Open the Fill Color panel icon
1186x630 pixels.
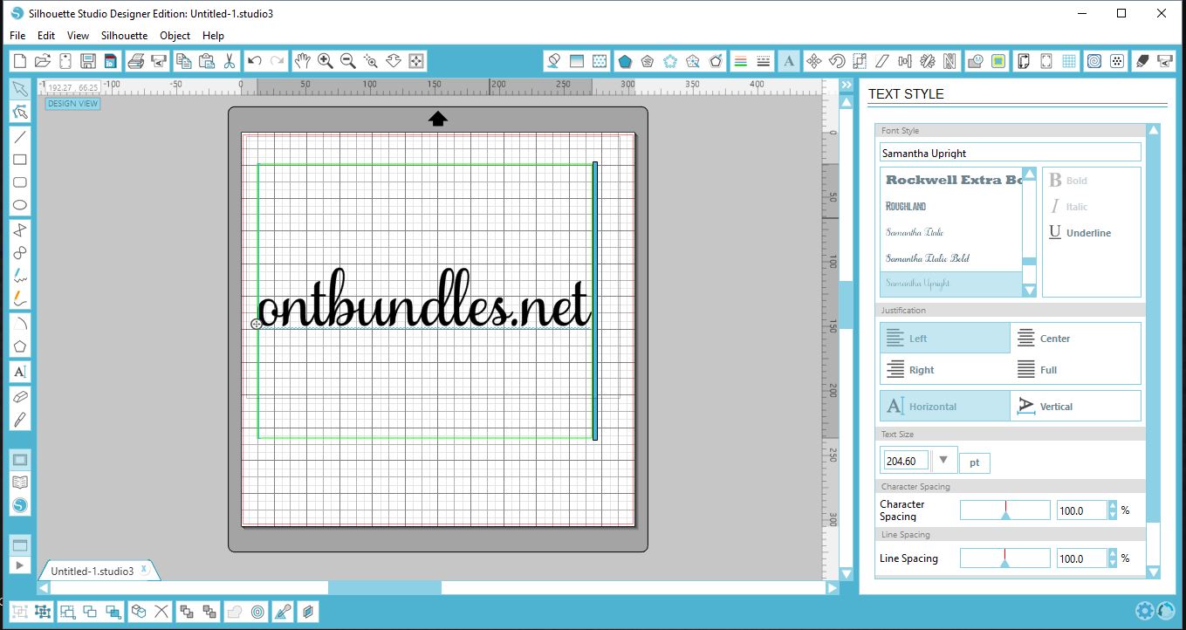[553, 61]
